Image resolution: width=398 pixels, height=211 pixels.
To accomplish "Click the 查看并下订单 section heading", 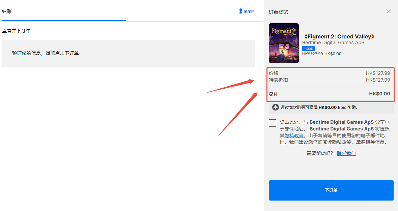I will [16, 30].
